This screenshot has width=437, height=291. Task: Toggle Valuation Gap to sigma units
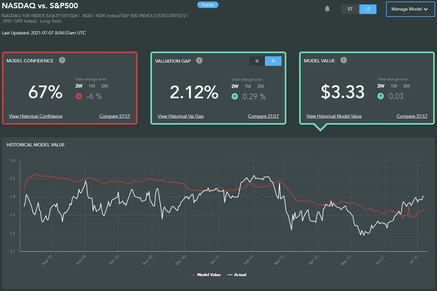[x=257, y=61]
